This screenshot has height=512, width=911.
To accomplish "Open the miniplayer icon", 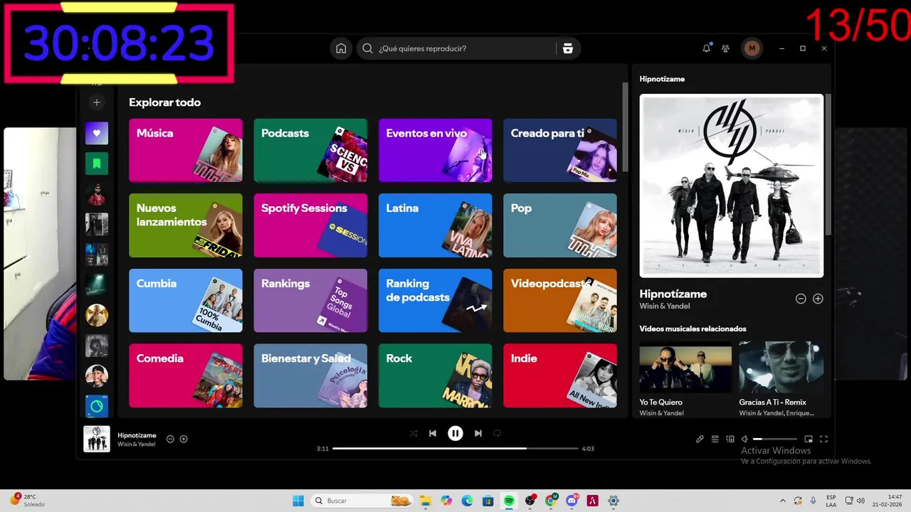I will pyautogui.click(x=809, y=439).
